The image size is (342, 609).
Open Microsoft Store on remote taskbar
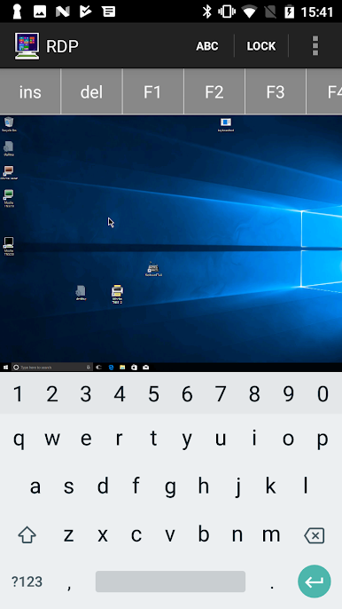click(x=134, y=367)
